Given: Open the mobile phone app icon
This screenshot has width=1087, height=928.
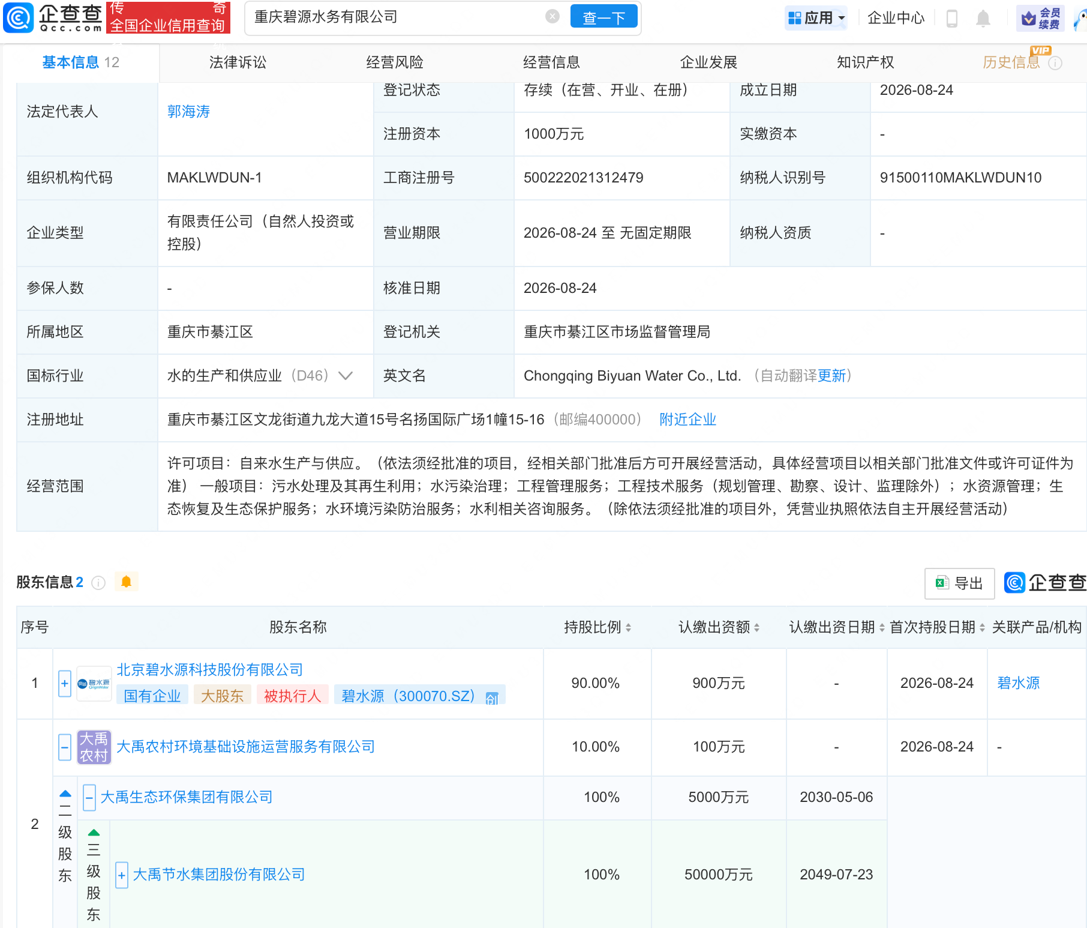Looking at the screenshot, I should (951, 18).
